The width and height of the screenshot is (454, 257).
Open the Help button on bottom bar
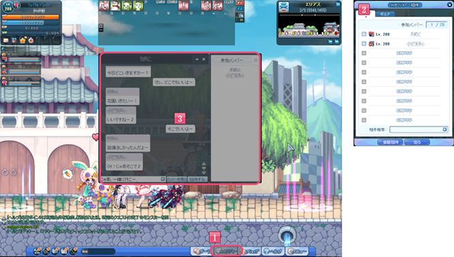click(274, 251)
